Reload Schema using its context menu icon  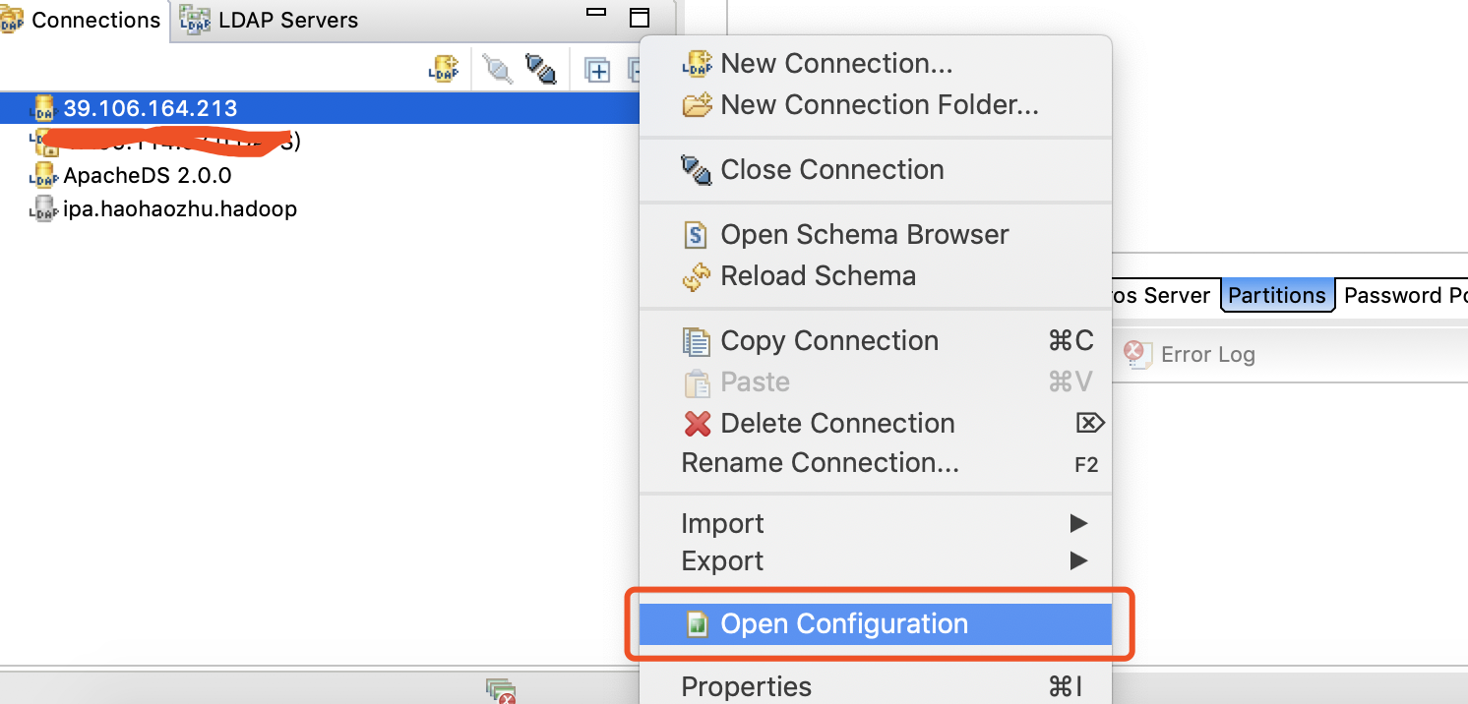(697, 275)
